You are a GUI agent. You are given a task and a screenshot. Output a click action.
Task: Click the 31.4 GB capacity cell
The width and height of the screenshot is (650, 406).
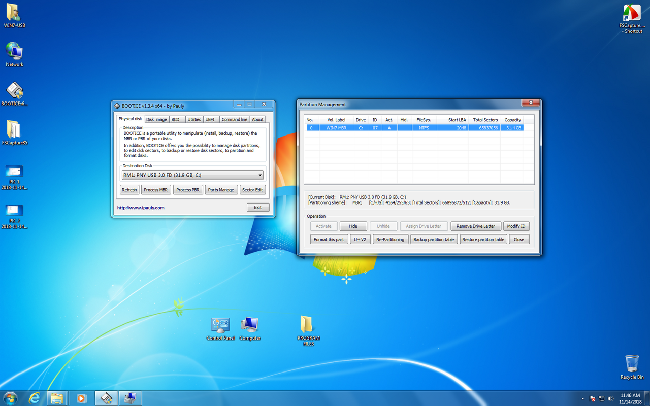point(513,128)
